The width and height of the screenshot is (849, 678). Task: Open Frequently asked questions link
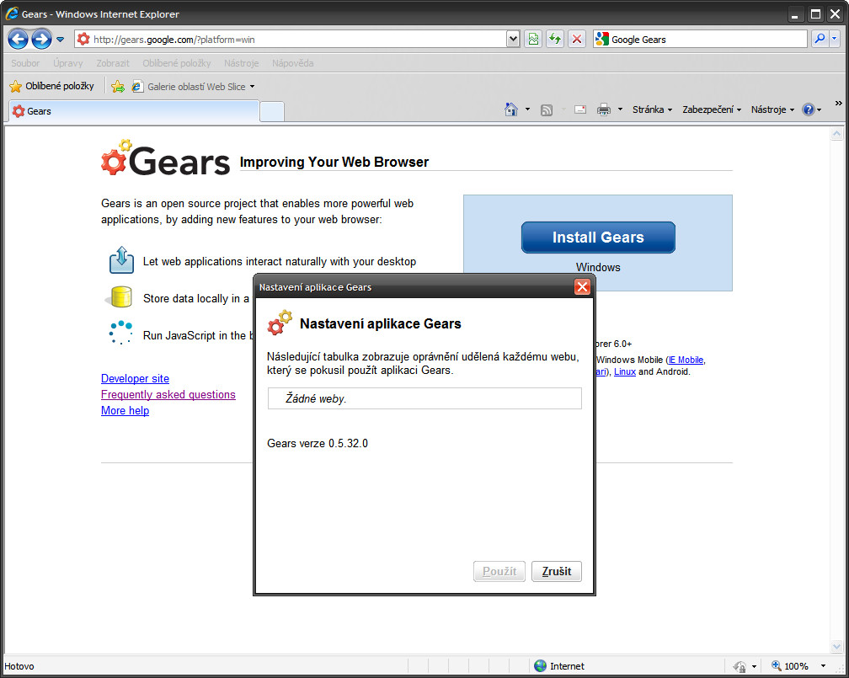pyautogui.click(x=168, y=394)
